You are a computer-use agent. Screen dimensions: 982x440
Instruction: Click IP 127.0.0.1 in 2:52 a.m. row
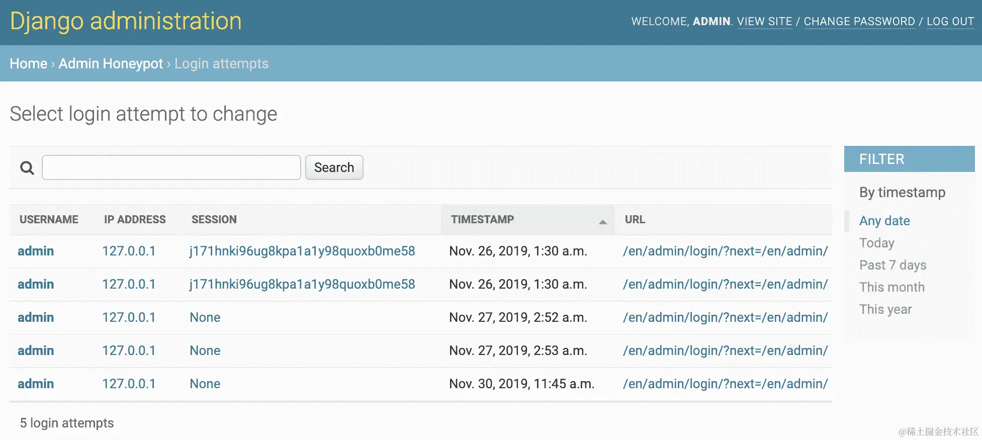129,317
